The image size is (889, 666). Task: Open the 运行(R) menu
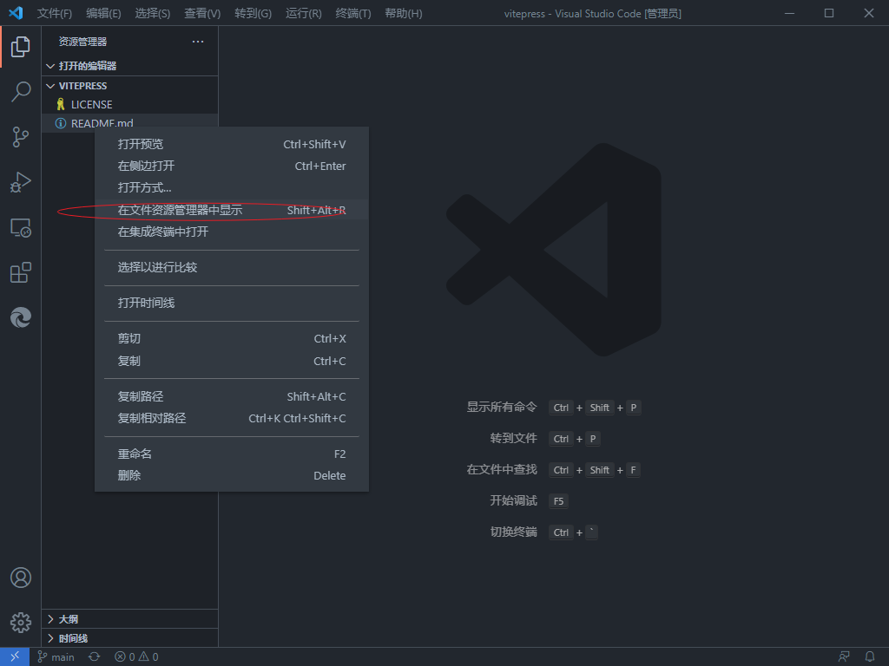(303, 13)
